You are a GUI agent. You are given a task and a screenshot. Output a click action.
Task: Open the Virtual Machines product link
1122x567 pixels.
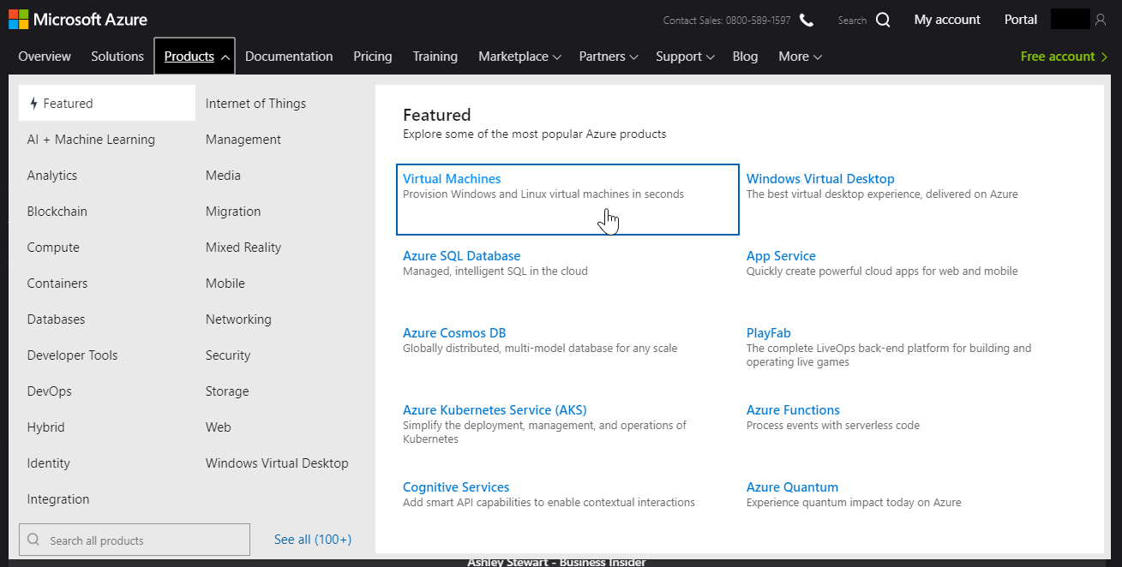pyautogui.click(x=452, y=179)
